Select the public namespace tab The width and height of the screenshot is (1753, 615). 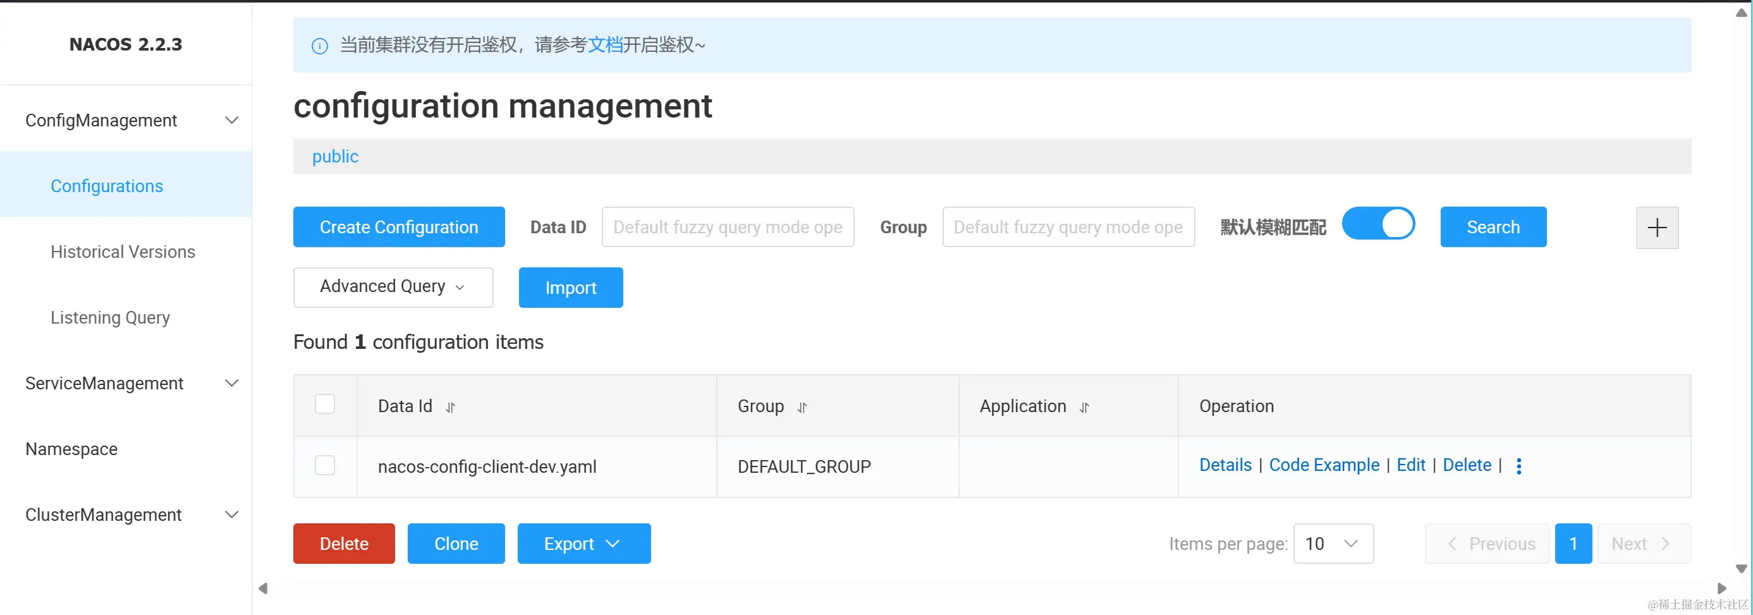pyautogui.click(x=336, y=157)
